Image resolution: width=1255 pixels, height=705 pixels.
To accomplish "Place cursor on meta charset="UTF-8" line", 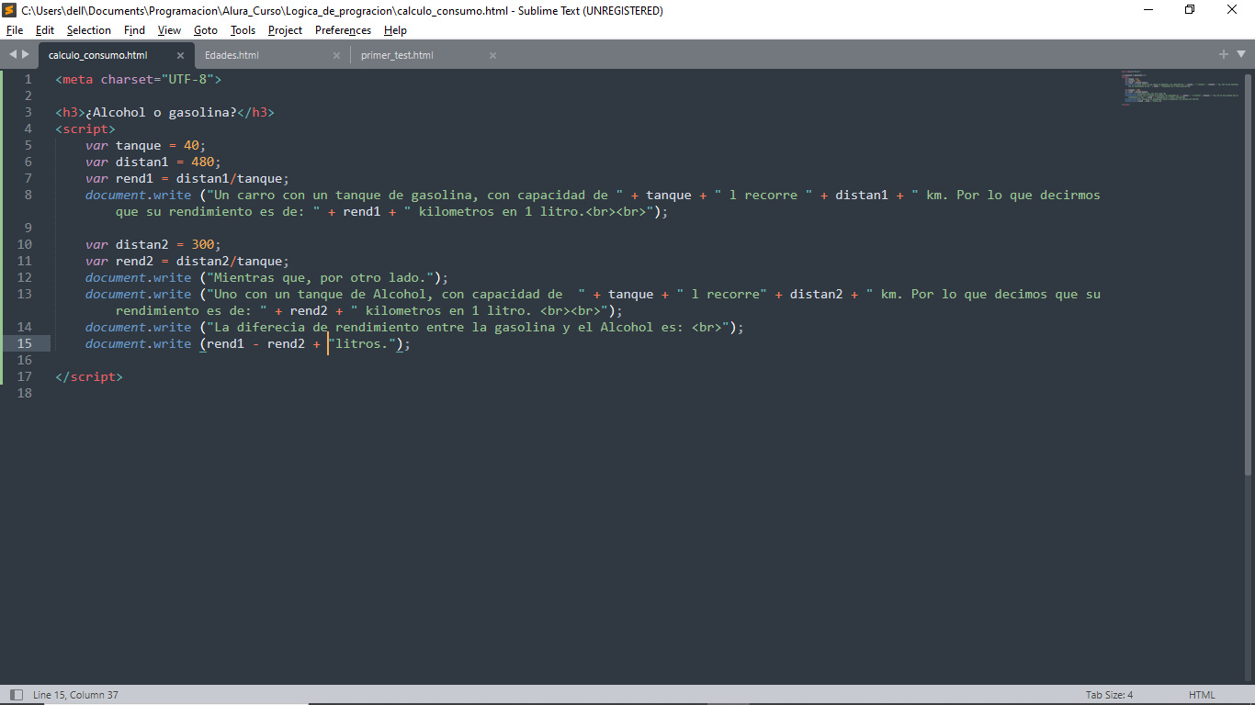I will coord(138,79).
